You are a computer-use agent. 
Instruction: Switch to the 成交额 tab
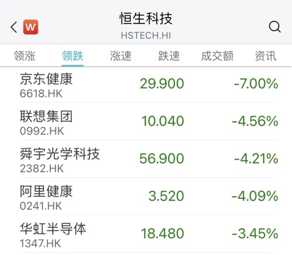point(217,56)
